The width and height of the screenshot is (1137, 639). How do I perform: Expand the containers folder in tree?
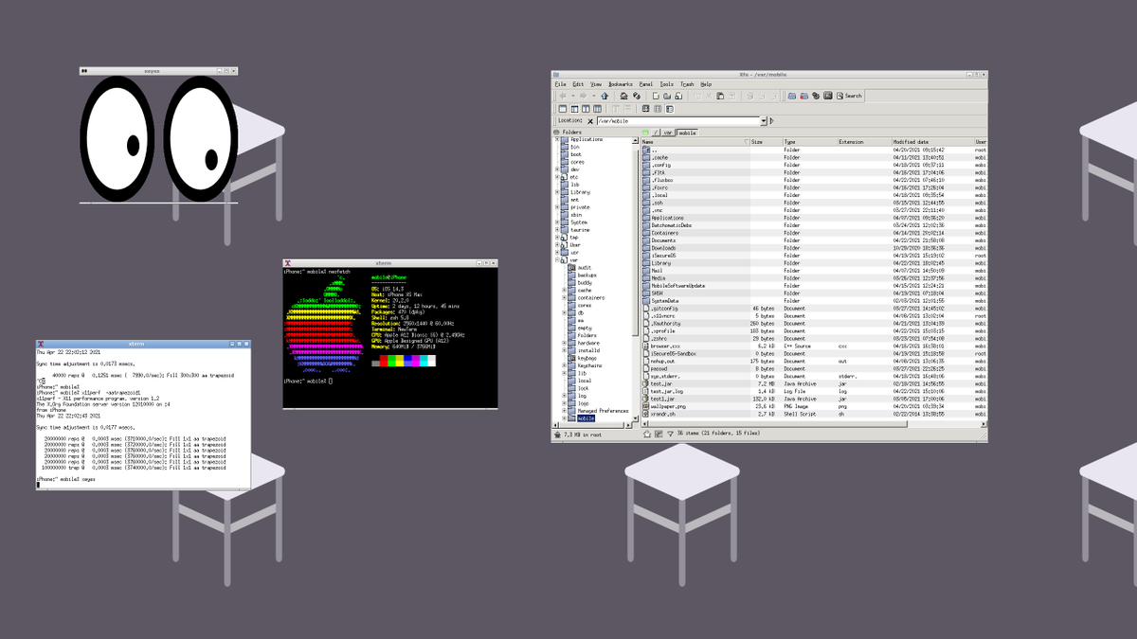pos(565,298)
